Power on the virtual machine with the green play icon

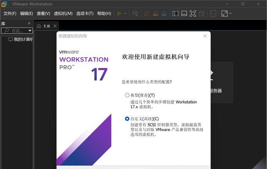[119, 14]
